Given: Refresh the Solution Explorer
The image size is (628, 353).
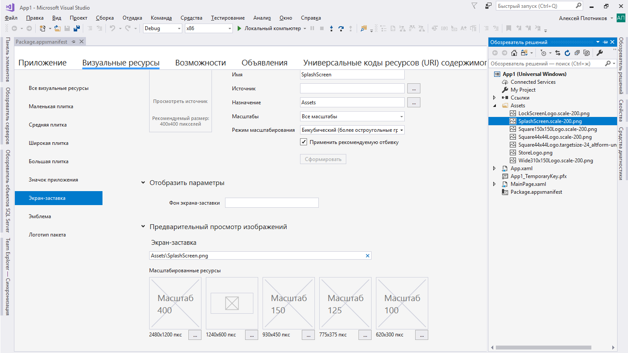Looking at the screenshot, I should pos(567,53).
